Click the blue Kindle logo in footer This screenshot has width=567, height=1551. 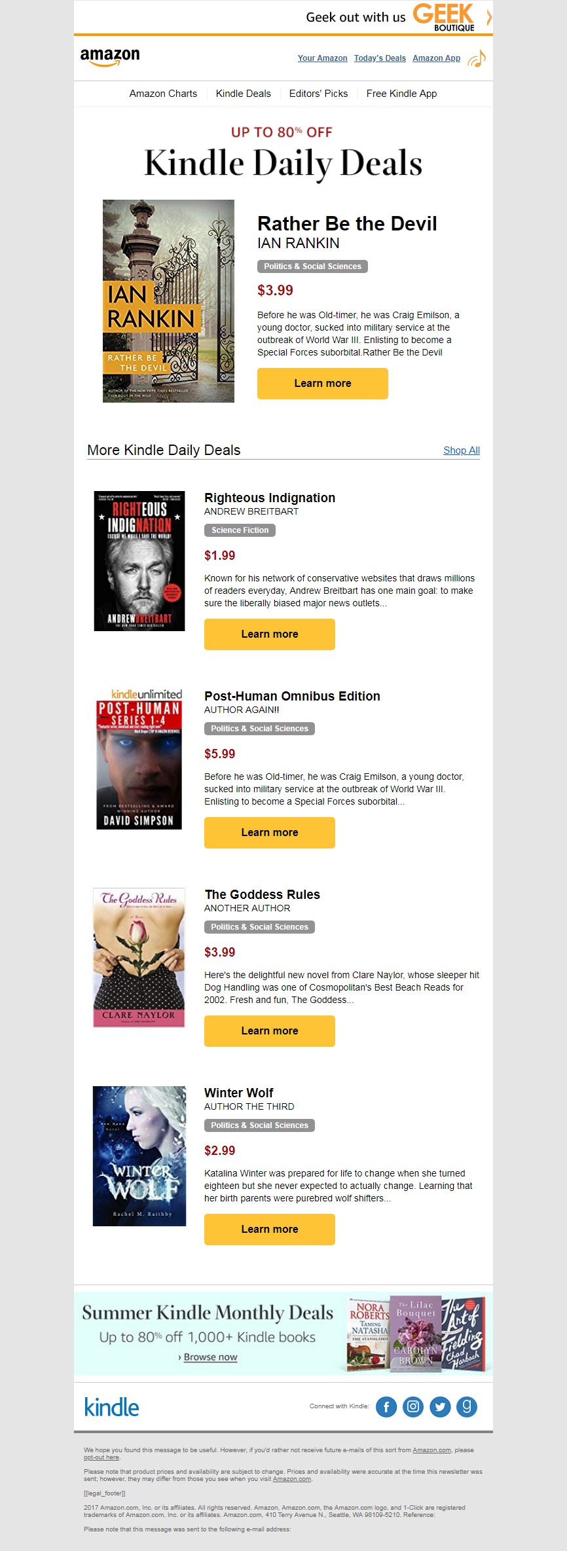[112, 1407]
